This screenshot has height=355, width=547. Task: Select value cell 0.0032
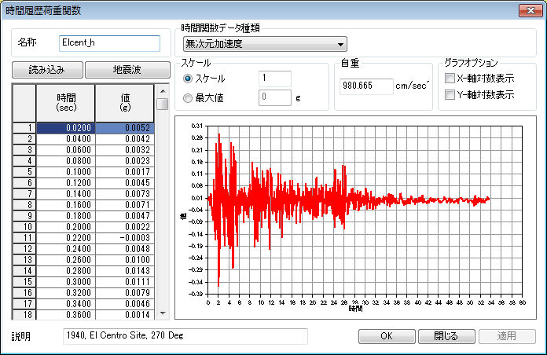pyautogui.click(x=125, y=150)
